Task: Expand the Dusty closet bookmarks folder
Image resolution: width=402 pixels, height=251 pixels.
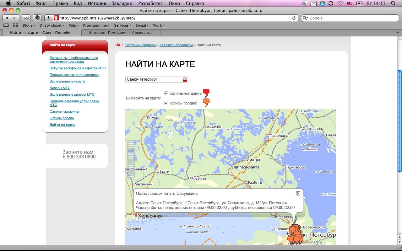Action: pos(52,25)
